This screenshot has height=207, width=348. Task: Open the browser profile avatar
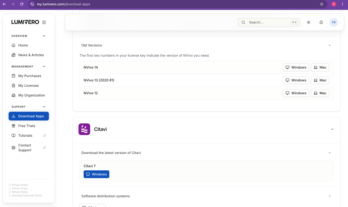point(334,4)
